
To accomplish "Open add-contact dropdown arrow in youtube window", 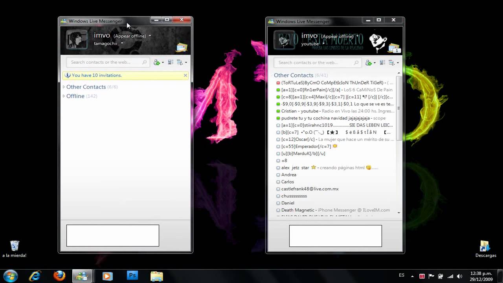I will click(x=374, y=63).
